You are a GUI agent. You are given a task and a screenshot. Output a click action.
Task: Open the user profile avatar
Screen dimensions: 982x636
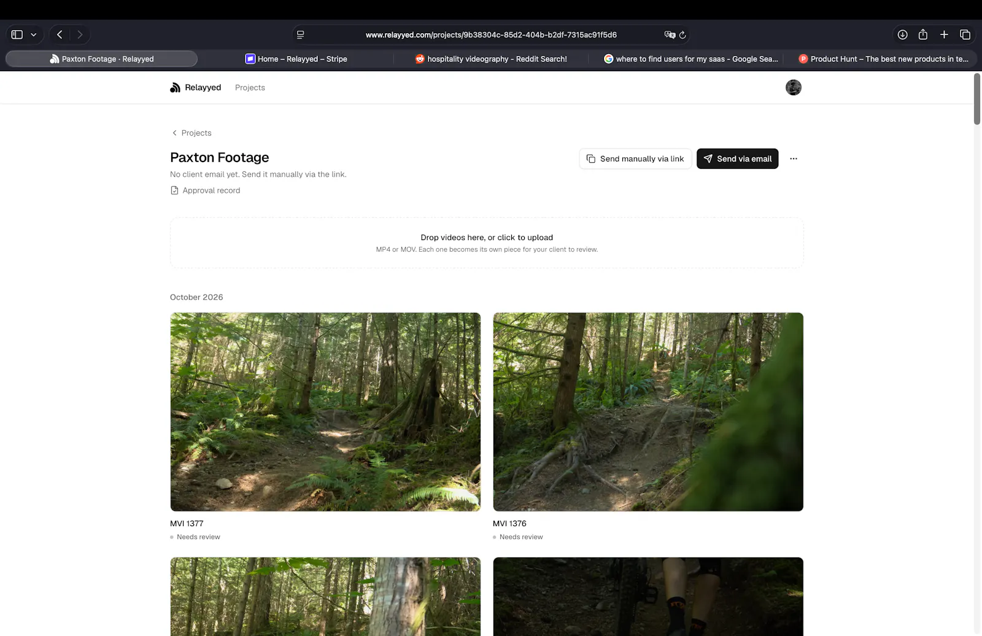794,87
